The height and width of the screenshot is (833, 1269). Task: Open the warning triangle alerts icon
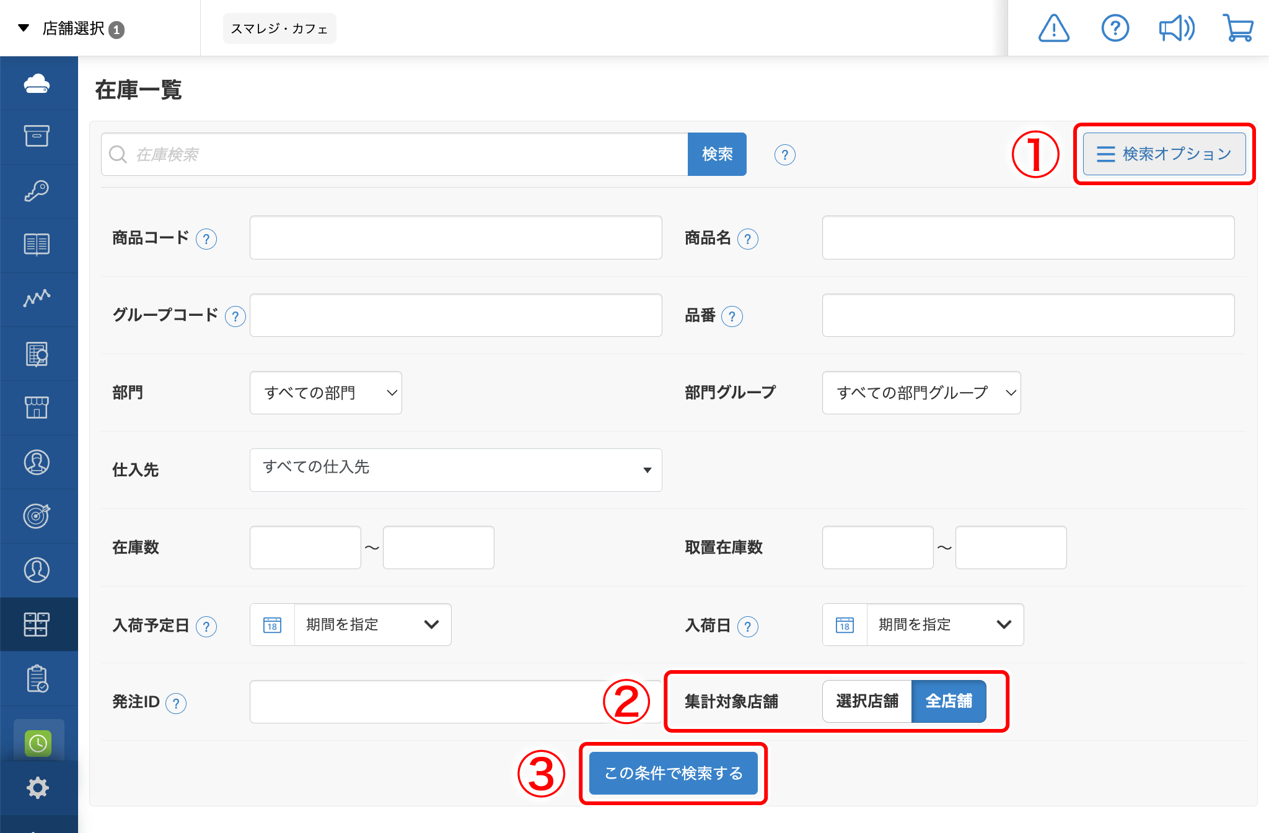1054,28
